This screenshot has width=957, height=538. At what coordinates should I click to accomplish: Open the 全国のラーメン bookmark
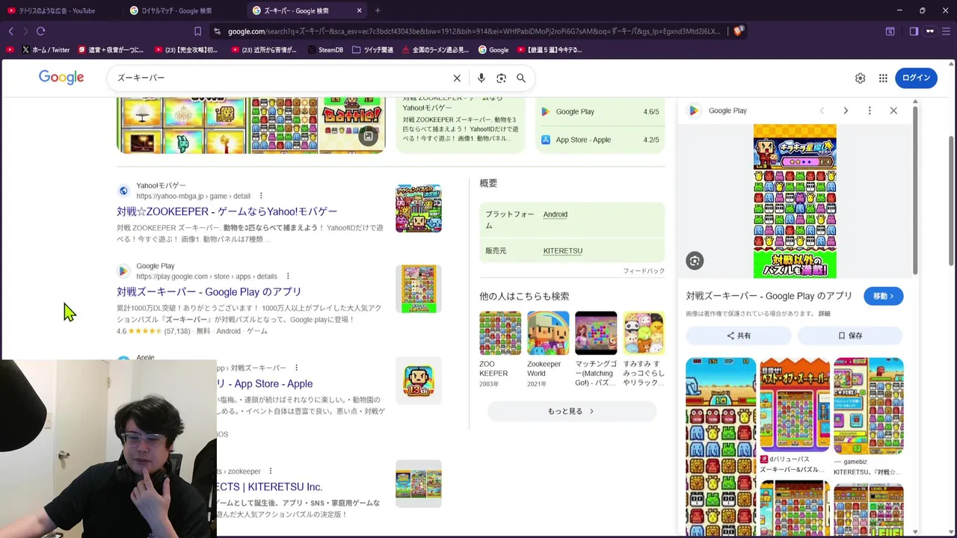(435, 50)
